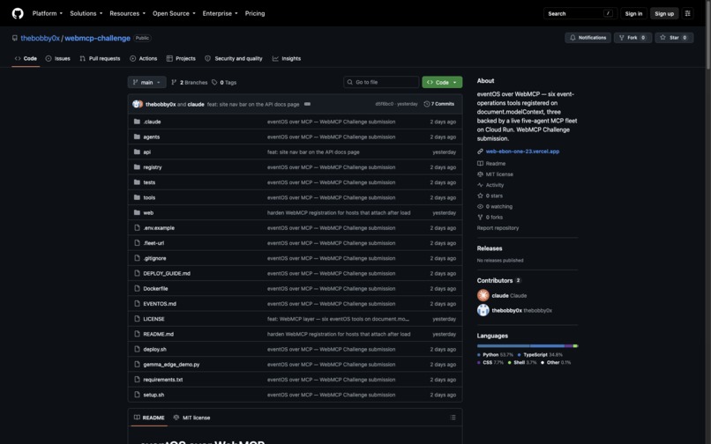View the 7 Commits history

[439, 104]
